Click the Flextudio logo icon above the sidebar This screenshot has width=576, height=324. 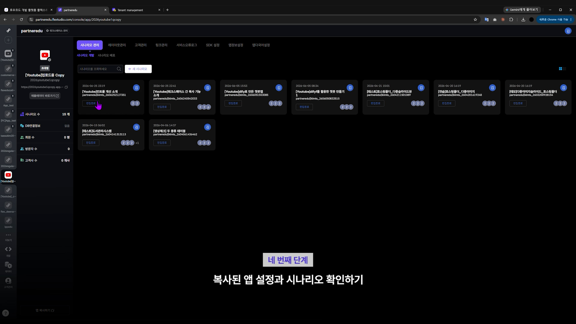pyautogui.click(x=8, y=30)
